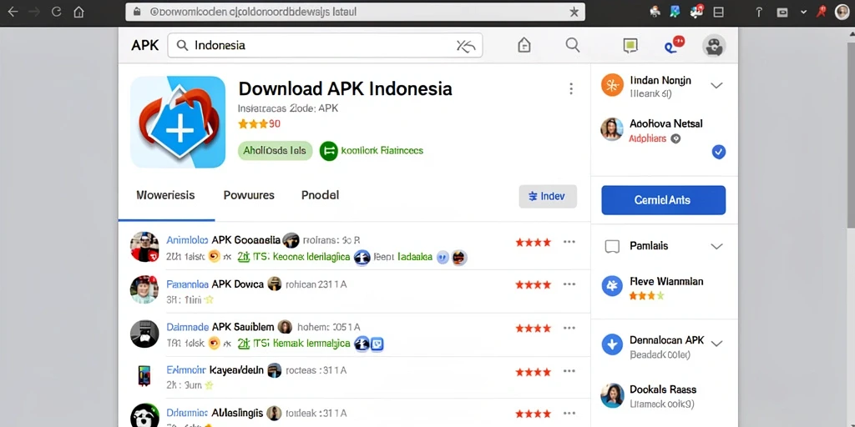
Task: Expand the Dennalocan APK section
Action: point(717,344)
